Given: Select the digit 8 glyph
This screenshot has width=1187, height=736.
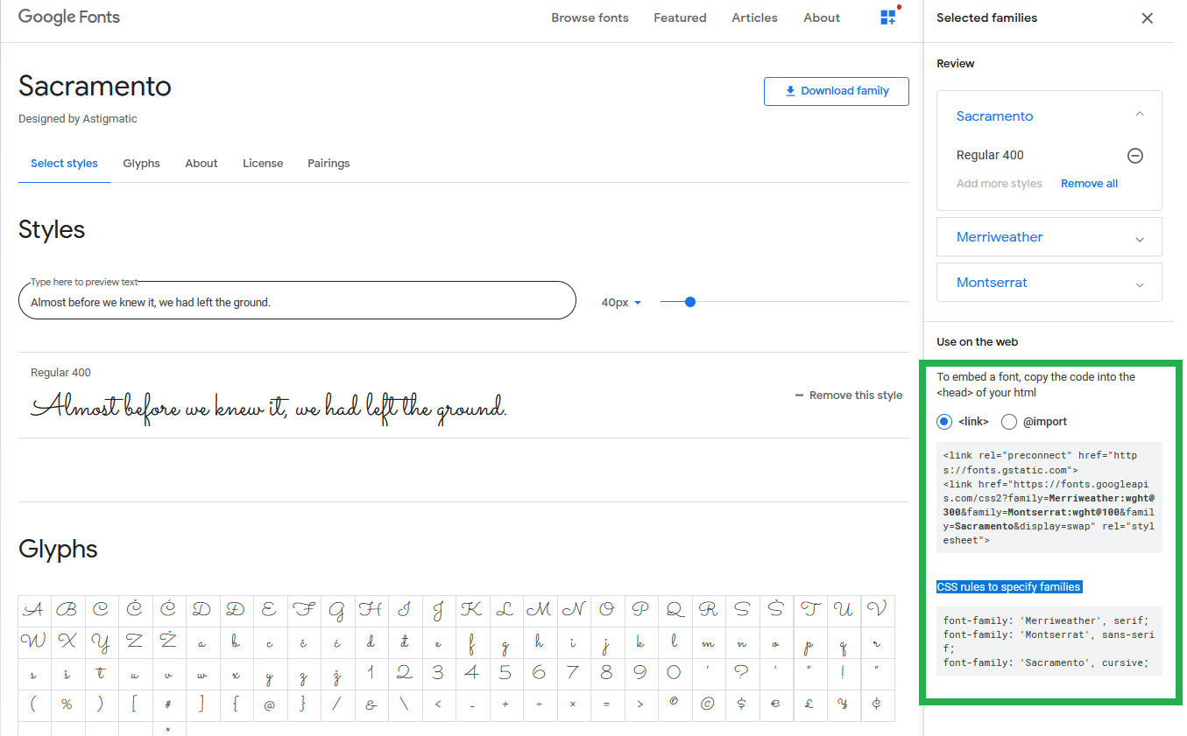Looking at the screenshot, I should (x=606, y=673).
